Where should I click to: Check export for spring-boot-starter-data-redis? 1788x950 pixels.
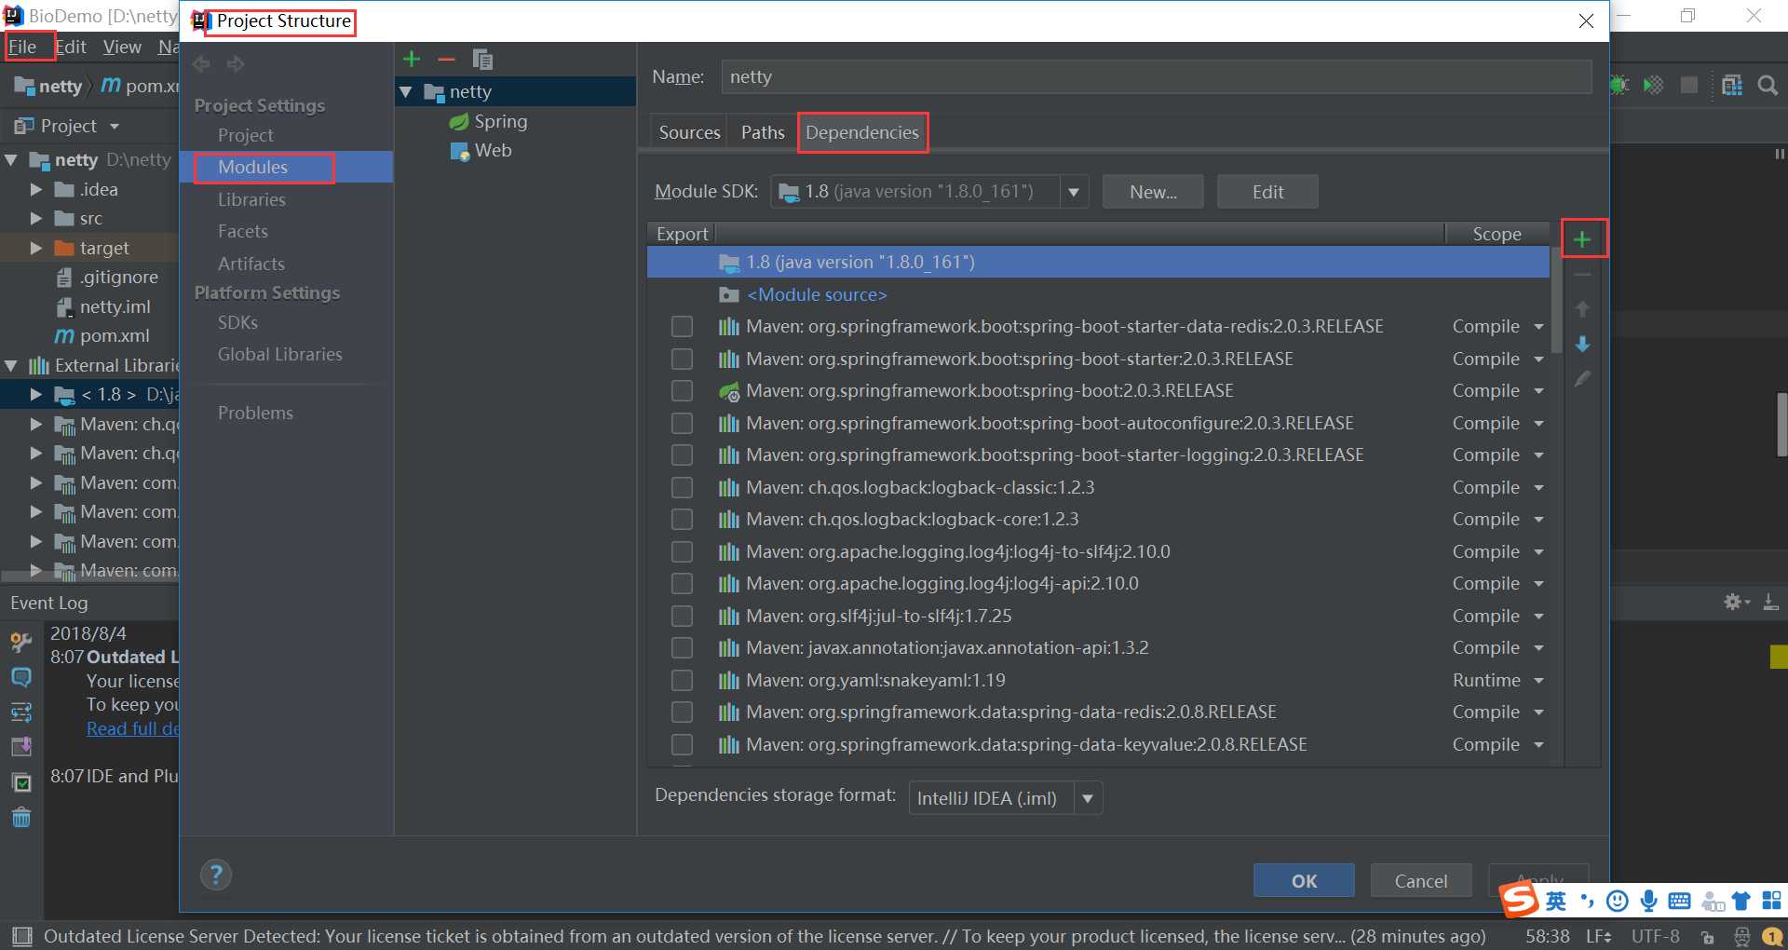pos(682,326)
